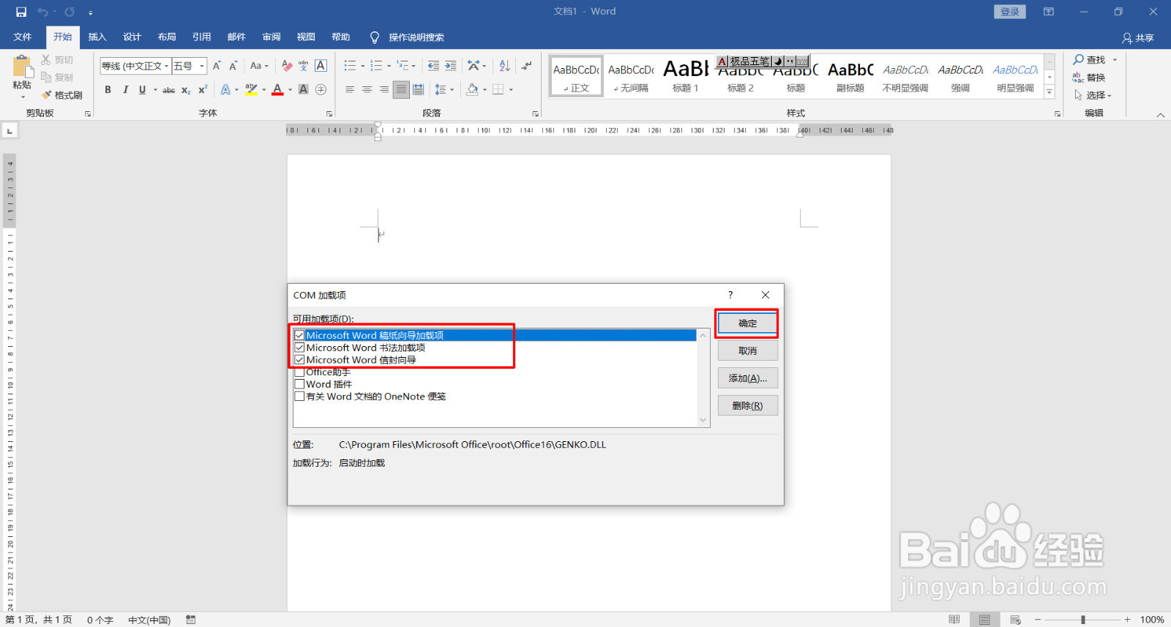The height and width of the screenshot is (627, 1171).
Task: Uncheck Microsoft Word 稿纸向导加载项 checkbox
Action: click(x=299, y=335)
